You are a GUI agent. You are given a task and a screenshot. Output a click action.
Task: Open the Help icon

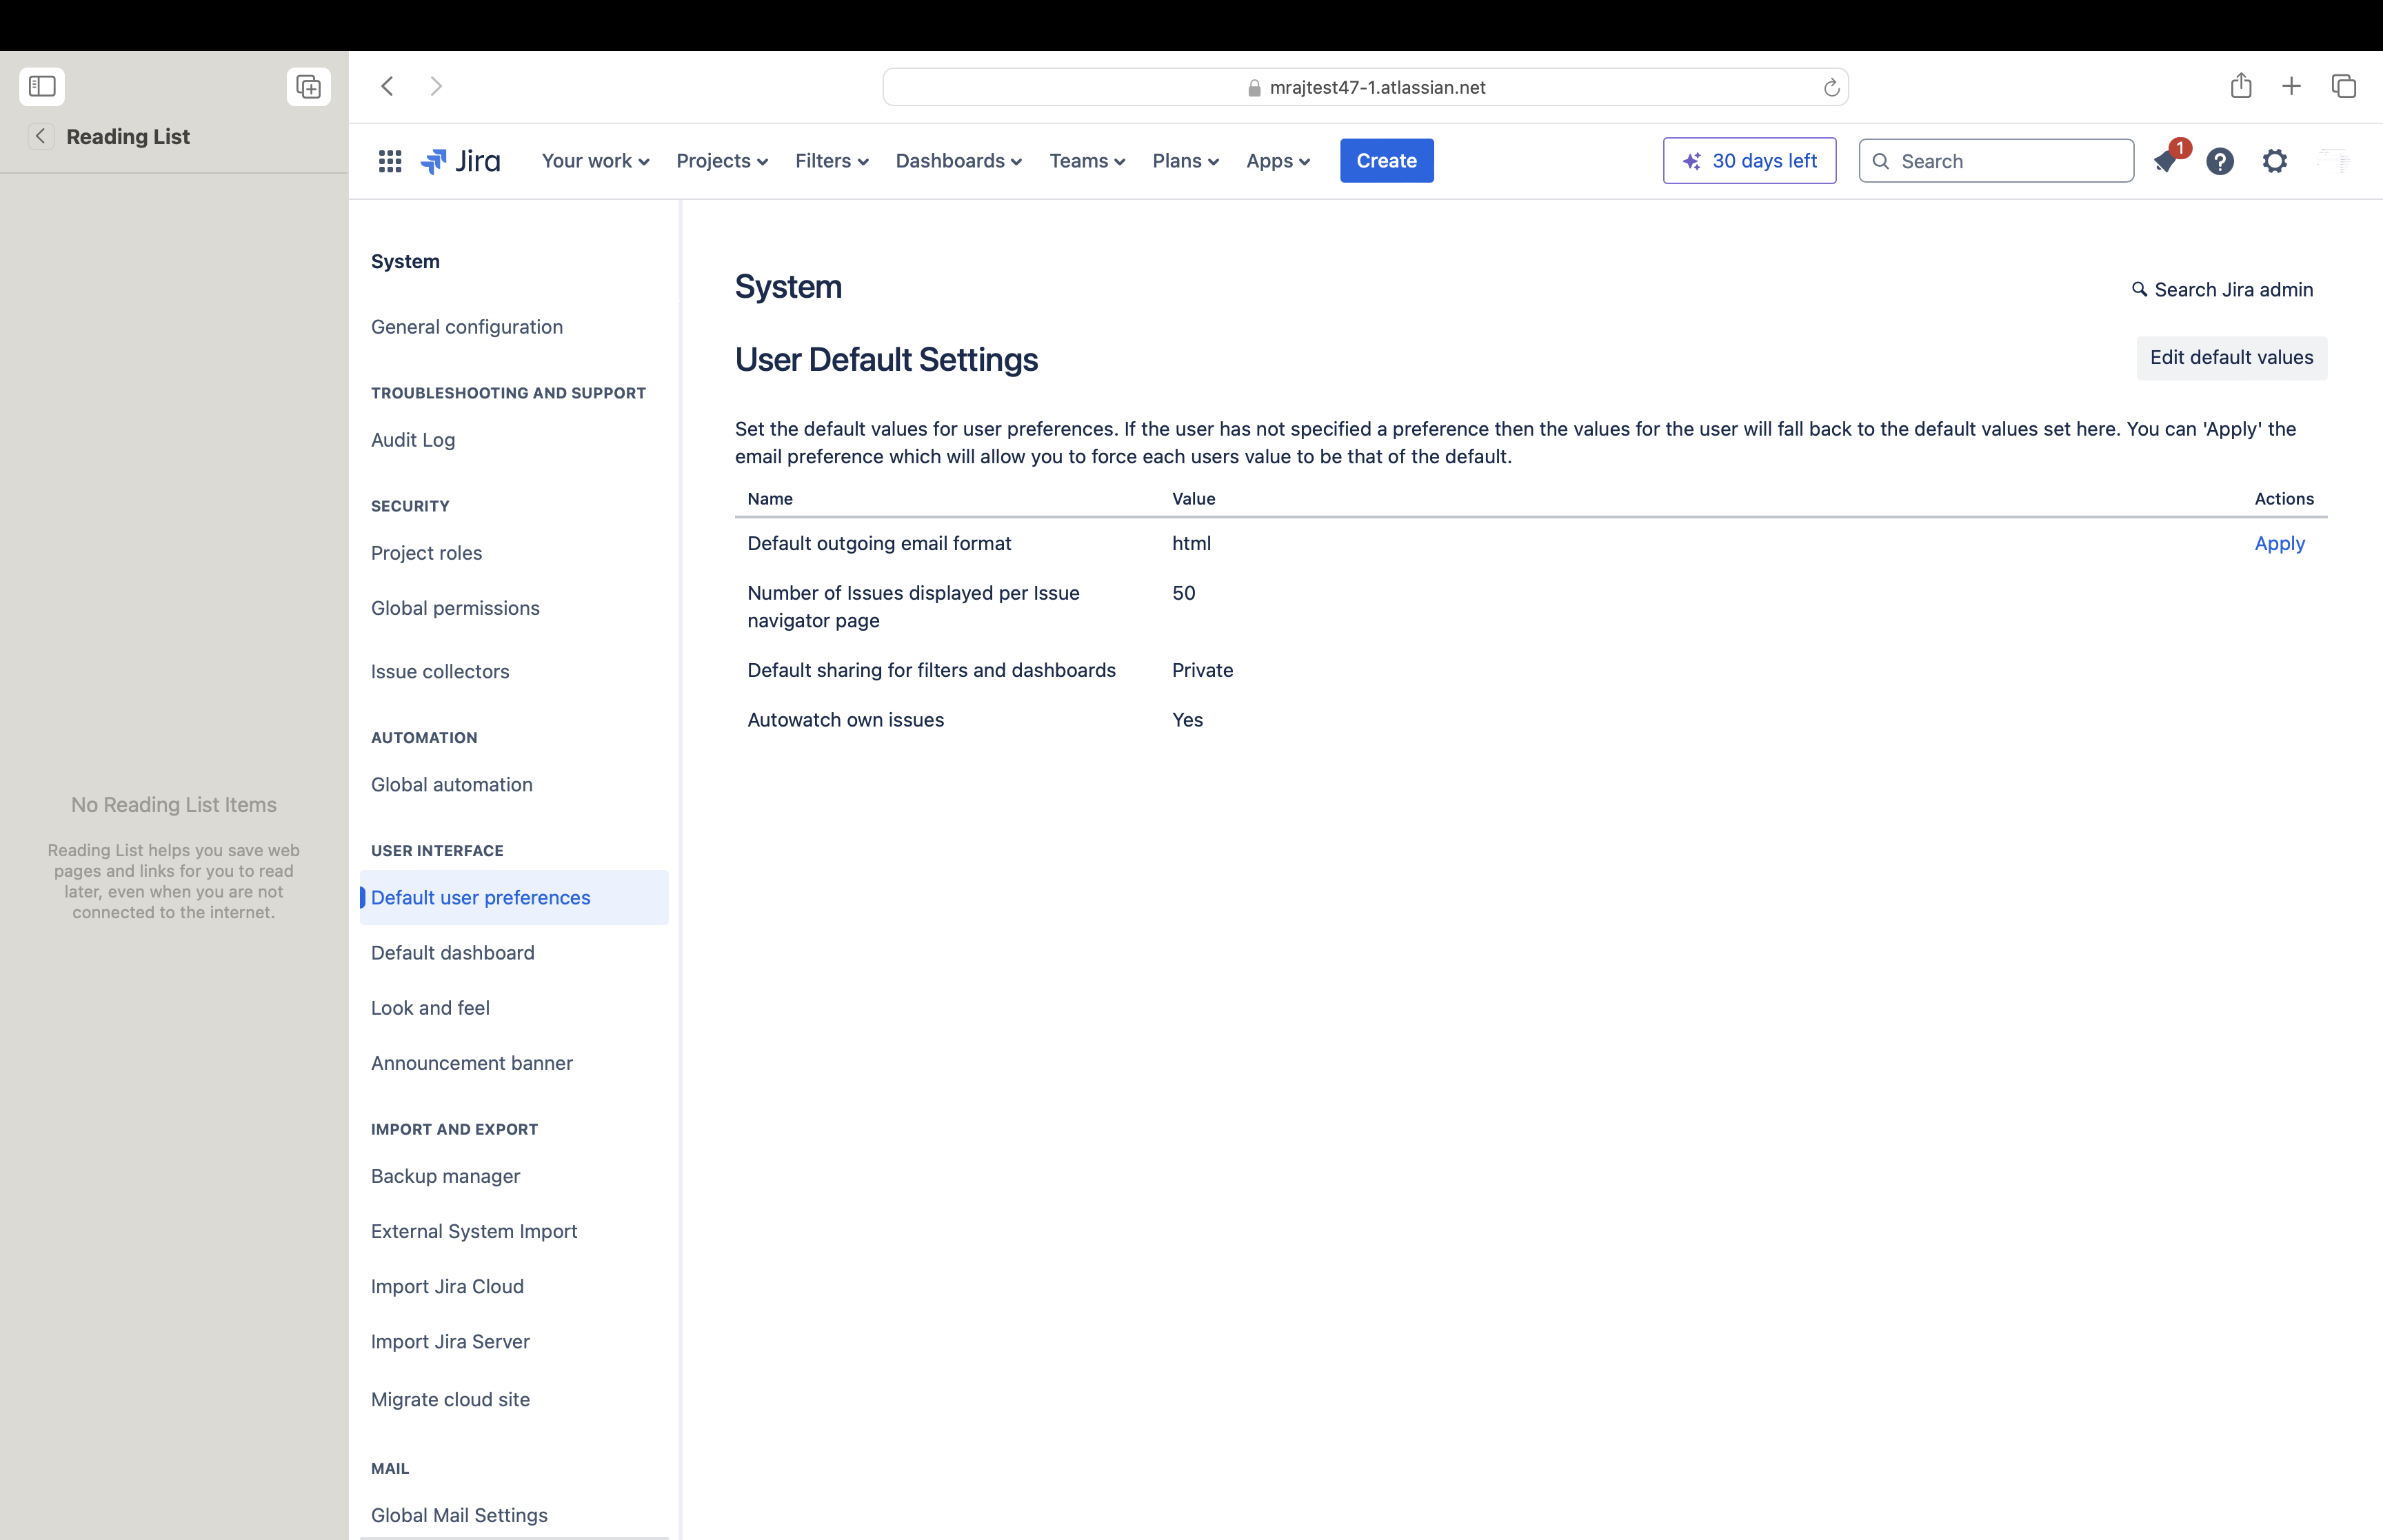2220,161
